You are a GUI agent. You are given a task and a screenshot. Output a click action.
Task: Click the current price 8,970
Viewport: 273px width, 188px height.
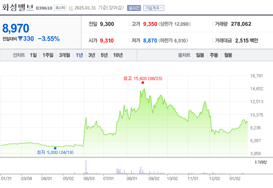(16, 28)
